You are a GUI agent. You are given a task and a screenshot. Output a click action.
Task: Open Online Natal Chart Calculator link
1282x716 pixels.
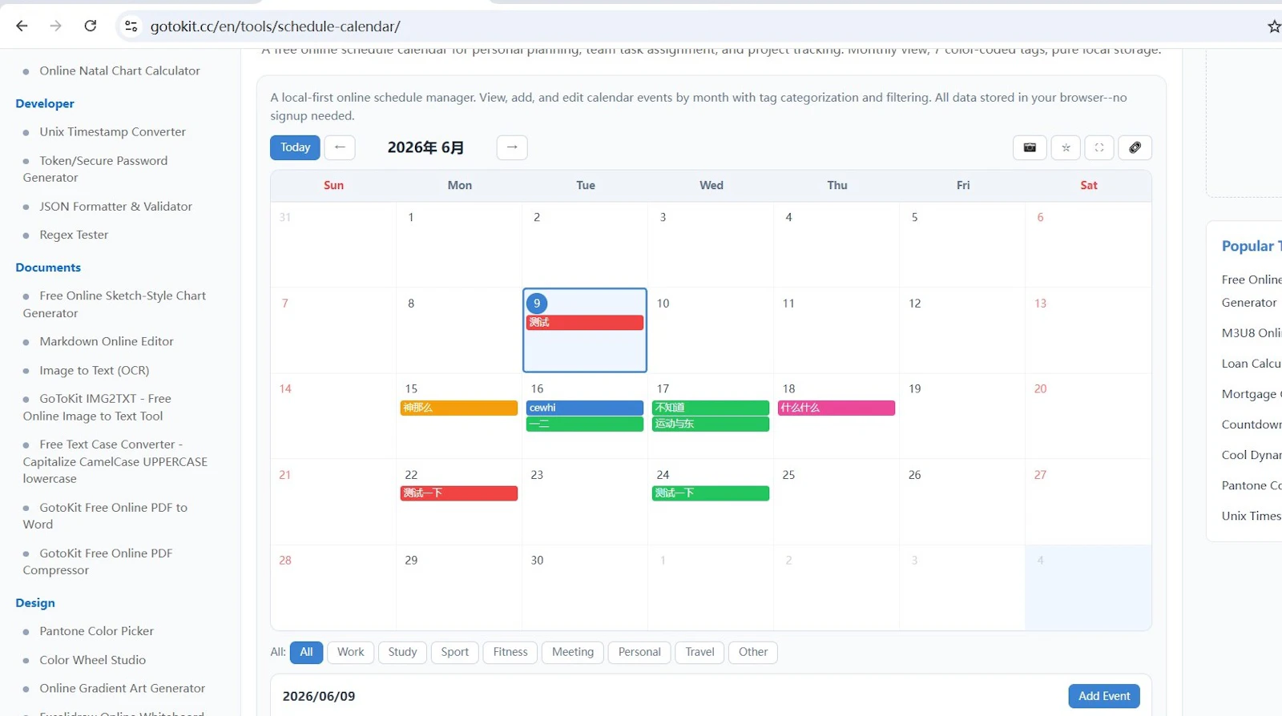(119, 70)
